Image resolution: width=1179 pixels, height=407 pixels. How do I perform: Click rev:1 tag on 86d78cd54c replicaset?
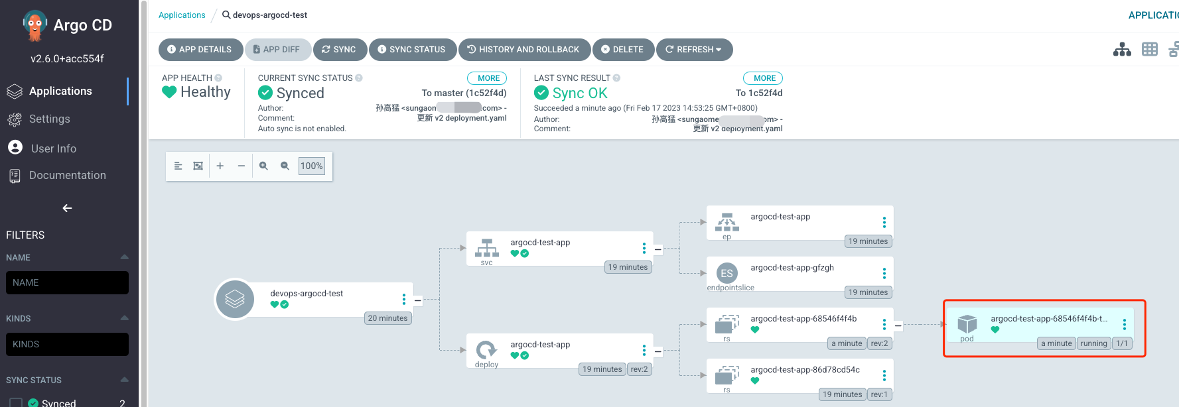(879, 394)
